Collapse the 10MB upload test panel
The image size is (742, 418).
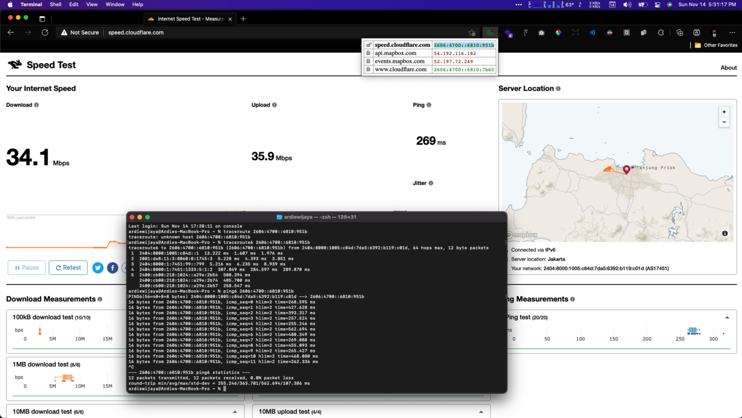coord(481,412)
